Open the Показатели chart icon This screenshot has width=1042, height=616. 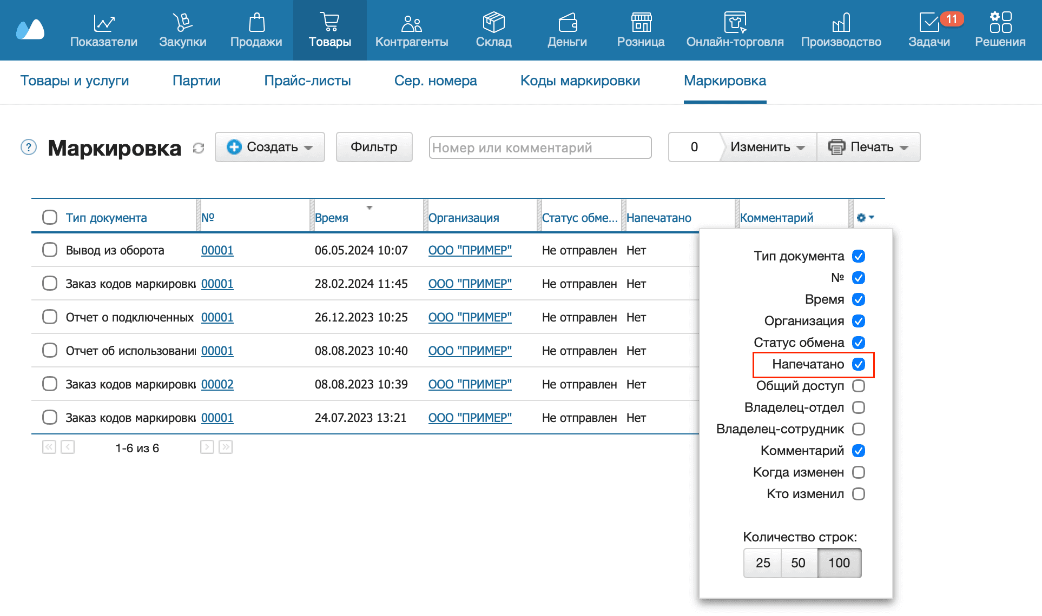tap(103, 23)
